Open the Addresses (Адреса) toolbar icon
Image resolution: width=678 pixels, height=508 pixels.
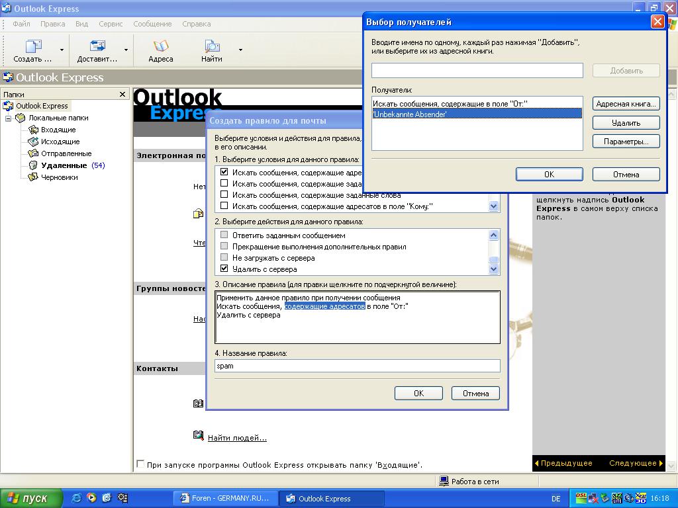click(x=161, y=46)
